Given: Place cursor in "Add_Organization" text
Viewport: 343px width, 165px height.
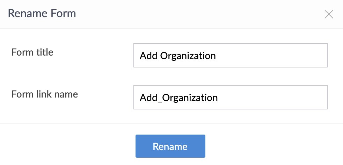Looking at the screenshot, I should coord(178,98).
